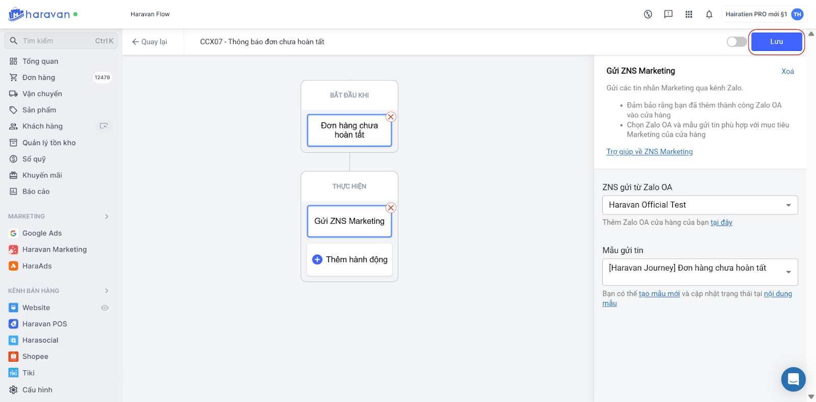816x402 pixels.
Task: Select the 'Gửi ZNS Marketing' action node
Action: click(x=349, y=221)
